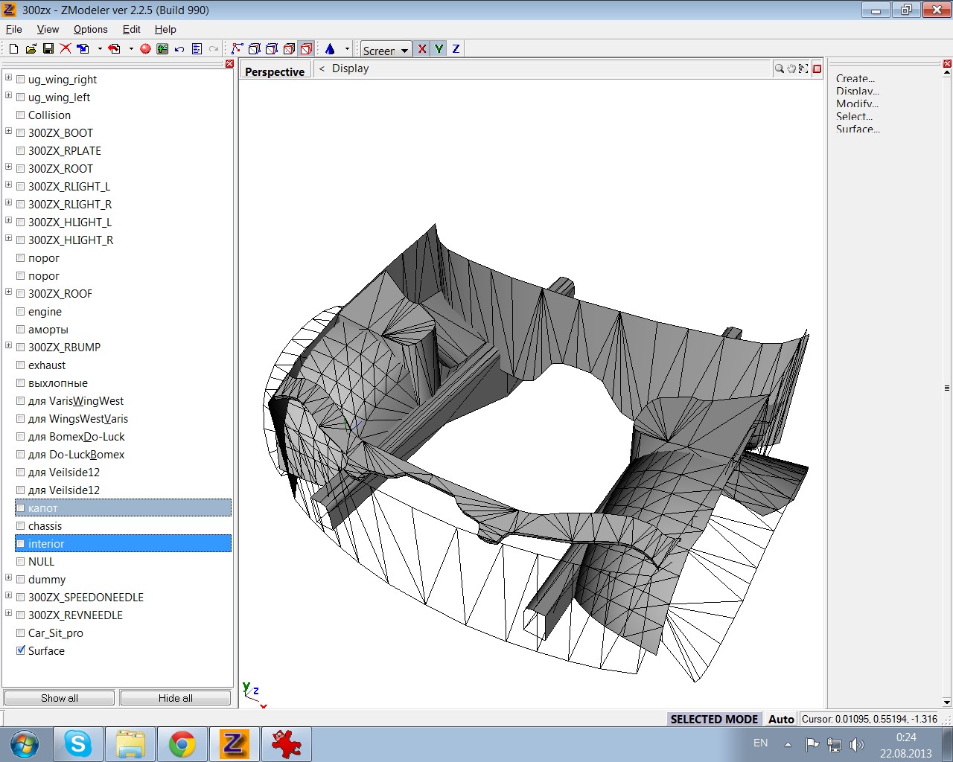The height and width of the screenshot is (762, 953).
Task: Check the exhaust object checkbox
Action: [x=21, y=365]
